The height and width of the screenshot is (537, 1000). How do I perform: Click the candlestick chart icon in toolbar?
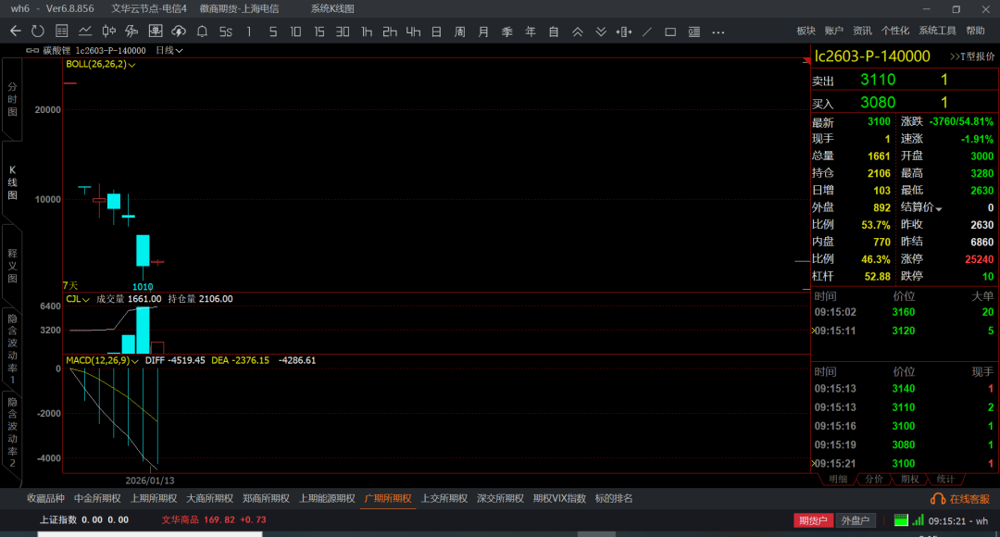tap(108, 31)
